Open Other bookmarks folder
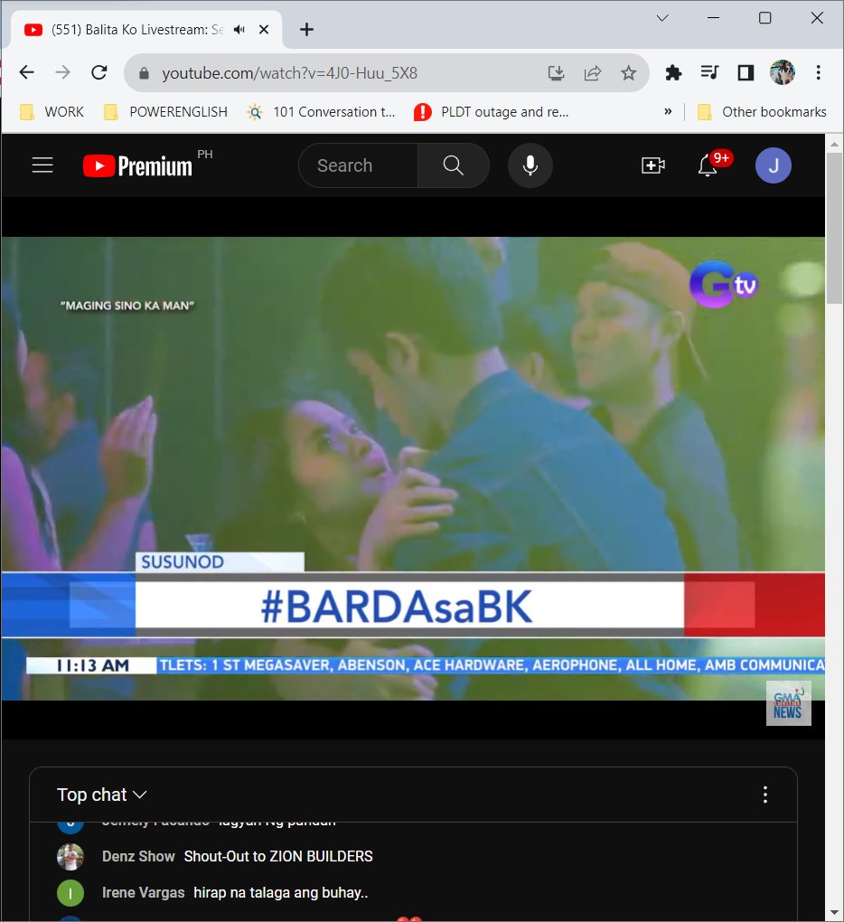 pyautogui.click(x=762, y=112)
